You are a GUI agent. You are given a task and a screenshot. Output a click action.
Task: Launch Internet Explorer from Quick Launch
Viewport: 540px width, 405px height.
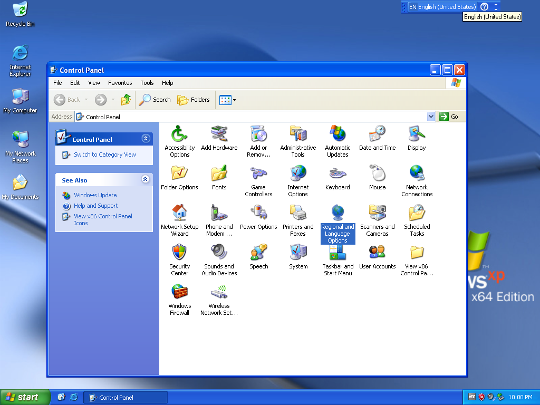coord(74,398)
